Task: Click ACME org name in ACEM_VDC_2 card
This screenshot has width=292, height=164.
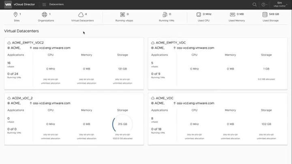Action: click(x=16, y=103)
